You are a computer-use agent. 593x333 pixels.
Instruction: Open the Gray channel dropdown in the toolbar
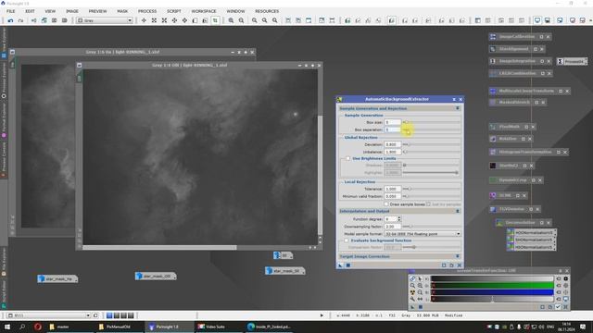pyautogui.click(x=105, y=20)
